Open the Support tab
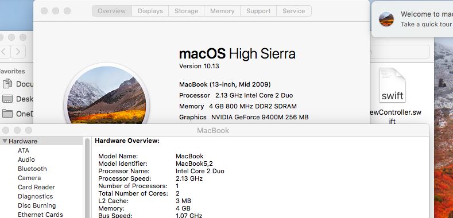 (x=258, y=11)
